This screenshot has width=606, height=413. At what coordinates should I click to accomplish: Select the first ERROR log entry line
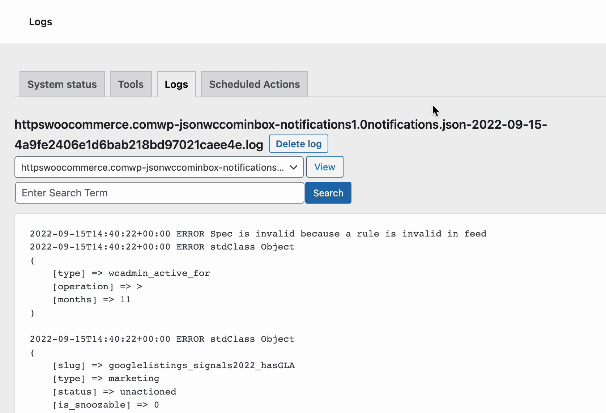[x=258, y=234]
